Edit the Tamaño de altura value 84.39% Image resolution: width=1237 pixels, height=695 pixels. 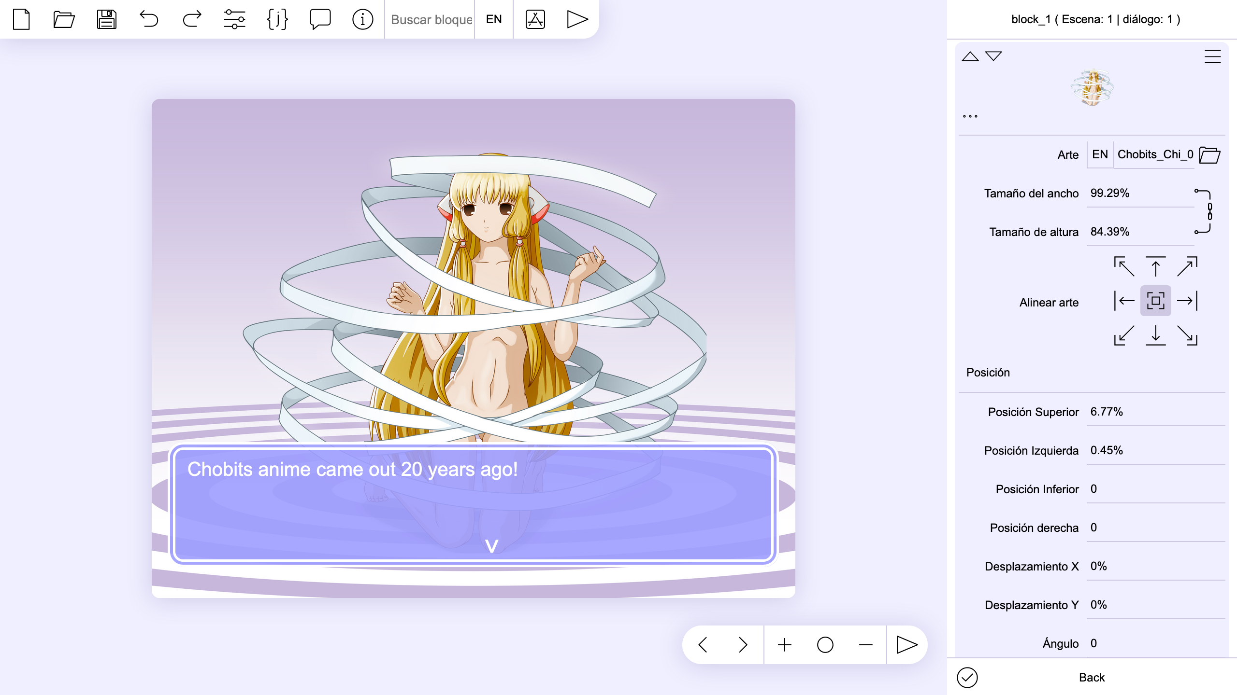point(1140,232)
